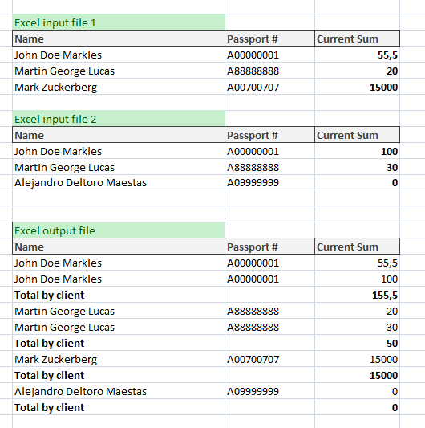Select output A88888888 on the 30 row

(270, 327)
